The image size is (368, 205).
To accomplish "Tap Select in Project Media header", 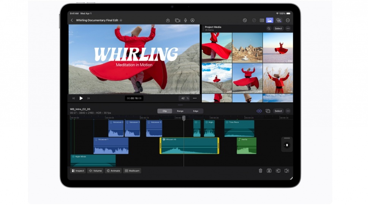I will 278,28.
